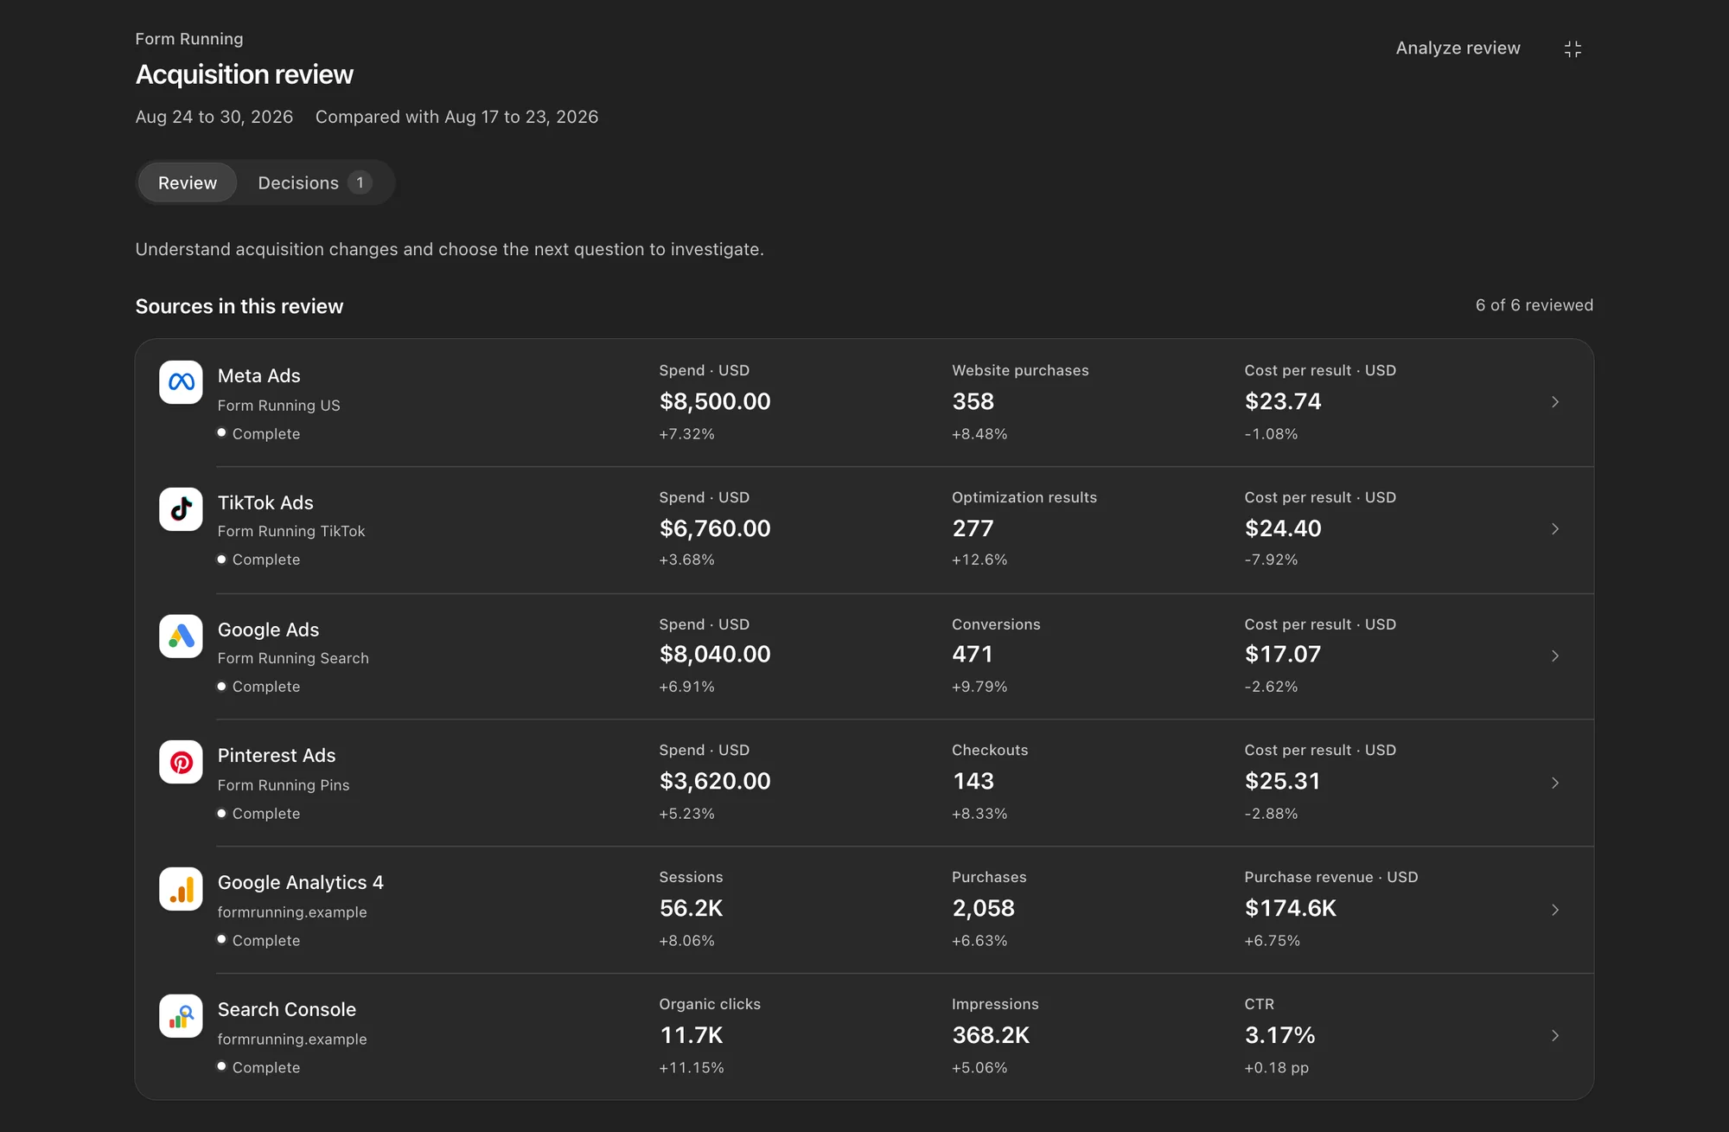This screenshot has height=1132, width=1729.
Task: Click the Meta Ads logo icon
Action: tap(181, 382)
